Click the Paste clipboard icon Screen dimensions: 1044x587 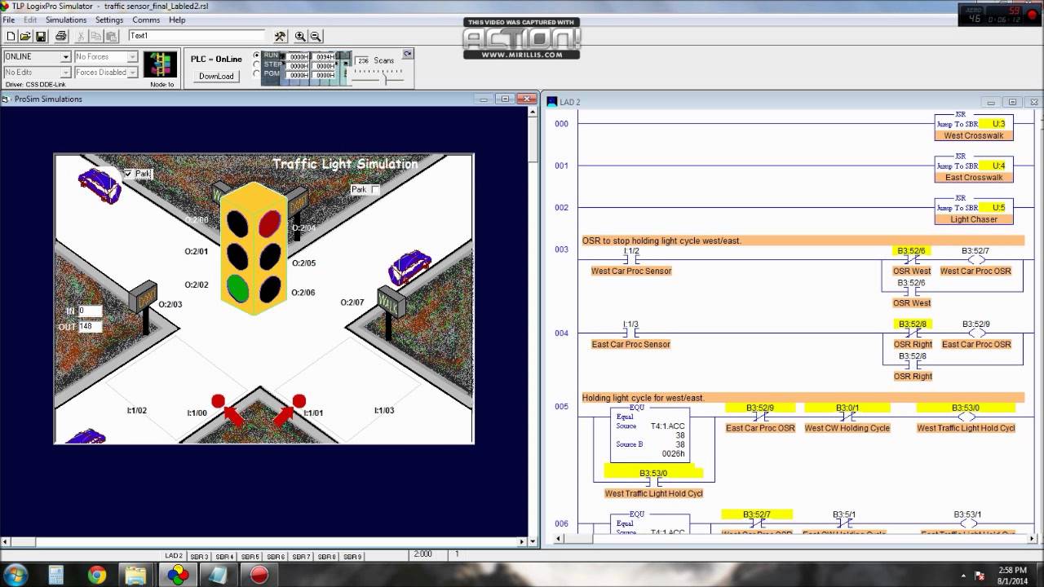pyautogui.click(x=112, y=36)
